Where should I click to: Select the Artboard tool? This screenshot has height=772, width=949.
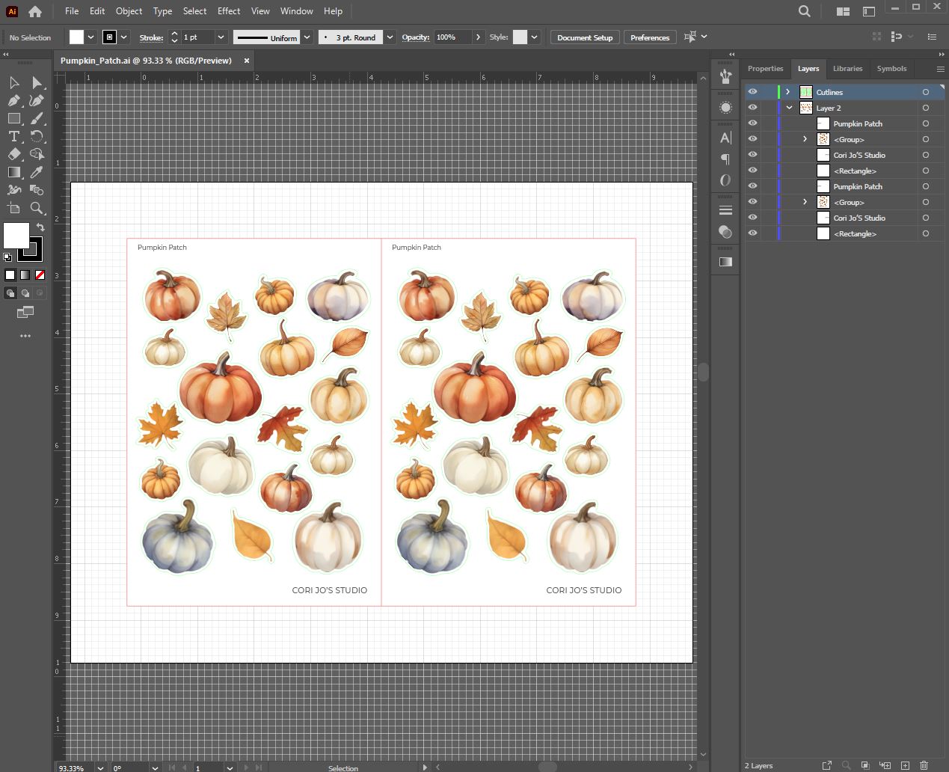click(14, 208)
